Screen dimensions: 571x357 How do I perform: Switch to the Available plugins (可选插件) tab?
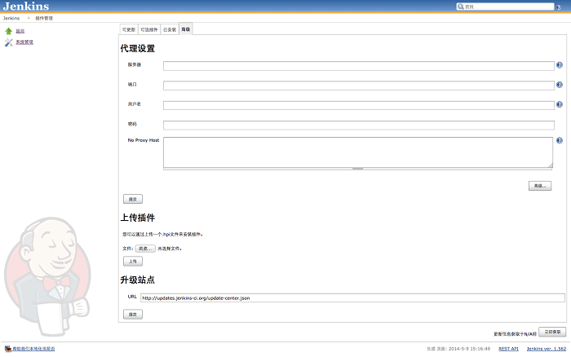tap(149, 30)
